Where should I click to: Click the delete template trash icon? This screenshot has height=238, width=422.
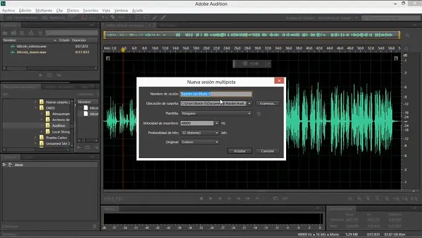pyautogui.click(x=259, y=114)
